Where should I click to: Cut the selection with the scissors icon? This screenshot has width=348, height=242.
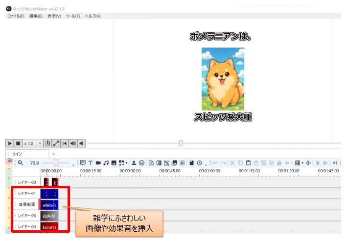(232, 163)
